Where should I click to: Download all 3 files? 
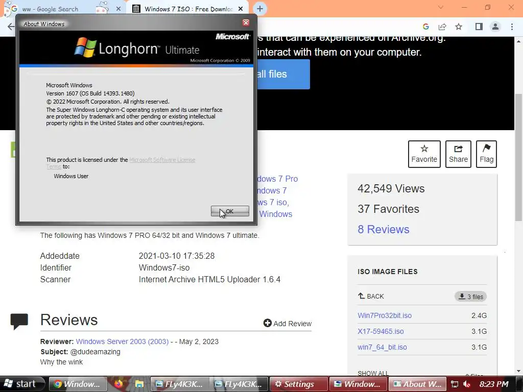(x=470, y=297)
